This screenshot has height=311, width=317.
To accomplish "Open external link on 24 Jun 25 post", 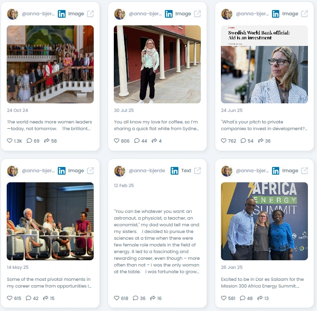I will pos(305,14).
